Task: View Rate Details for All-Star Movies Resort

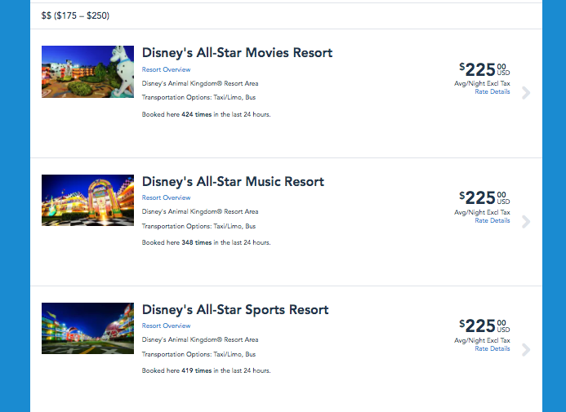Action: (x=492, y=92)
